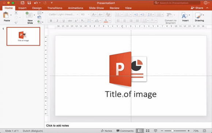Justify the text
The height and width of the screenshot is (133, 212).
(137, 21)
